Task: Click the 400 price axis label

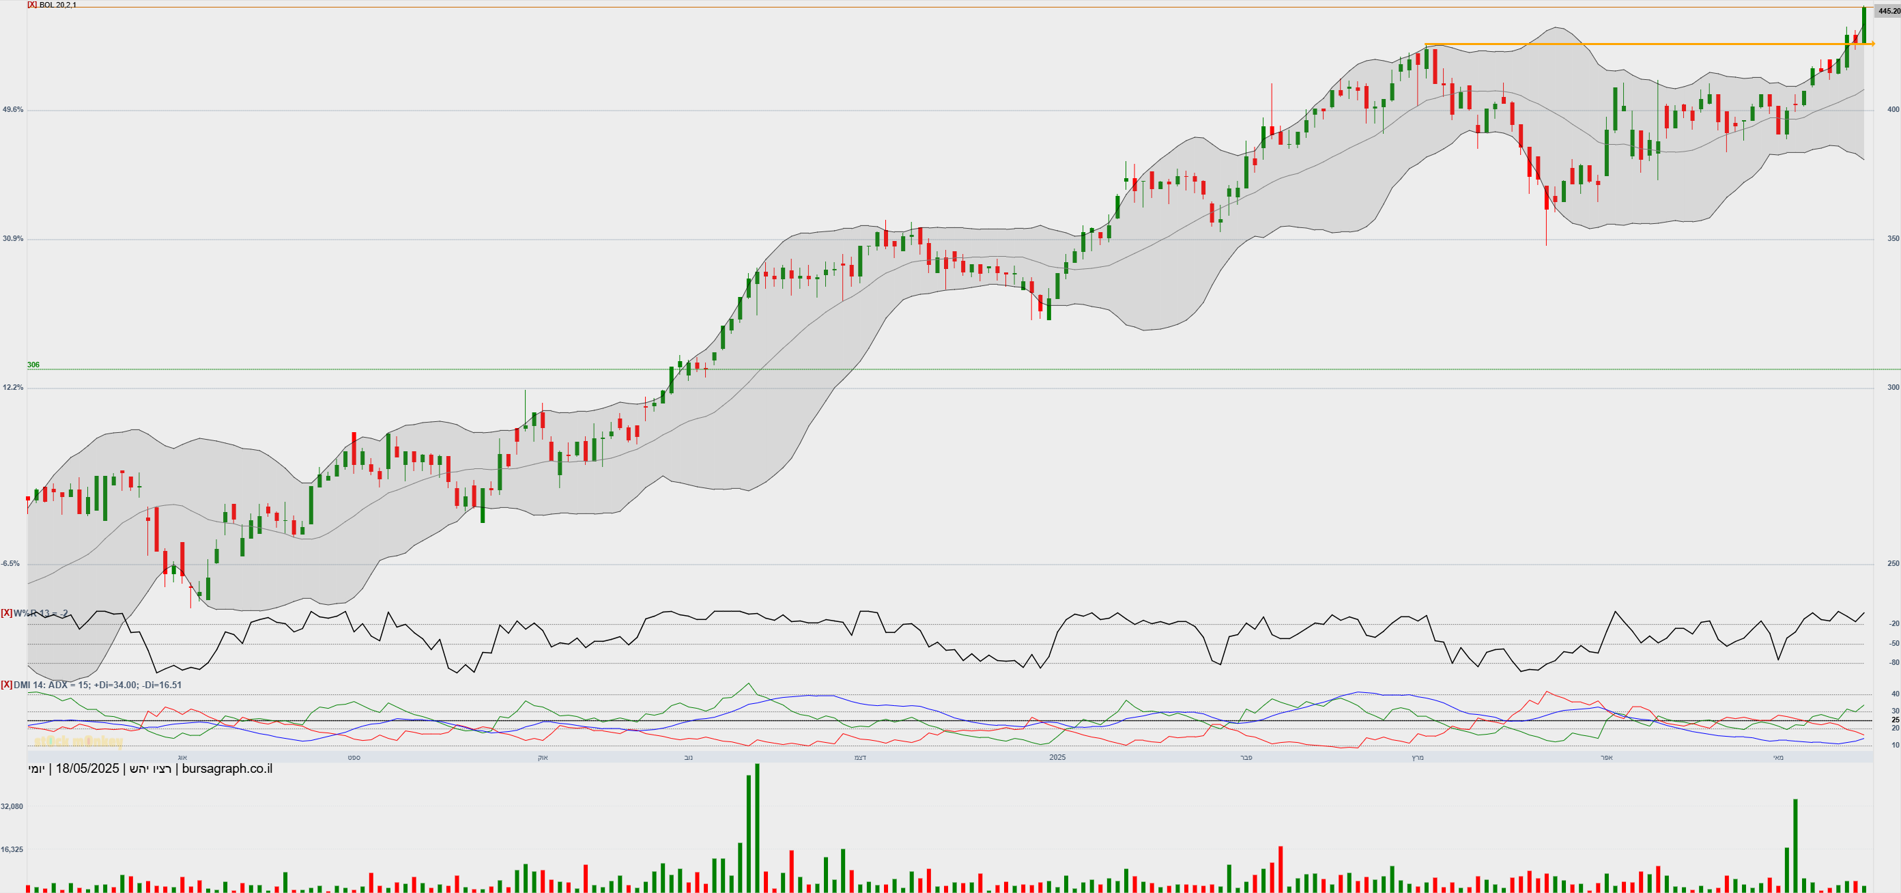Action: [1893, 109]
